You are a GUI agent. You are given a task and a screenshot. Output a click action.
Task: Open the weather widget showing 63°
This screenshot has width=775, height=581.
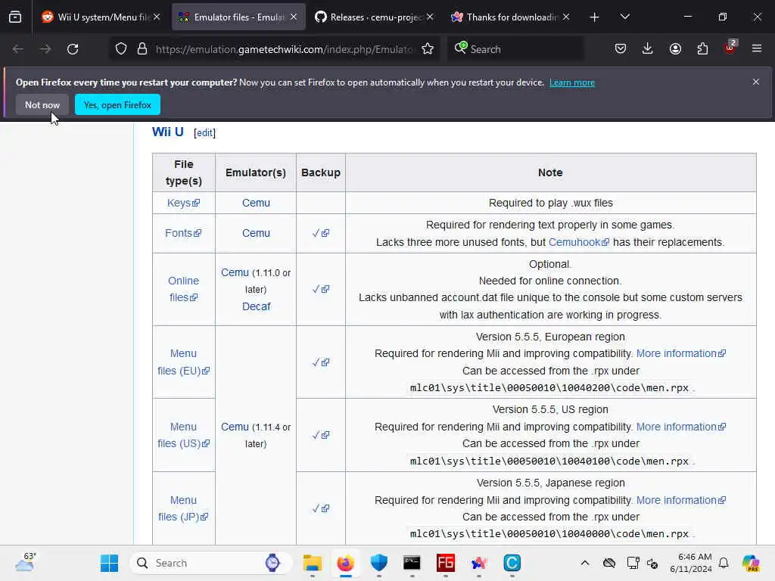(x=25, y=562)
